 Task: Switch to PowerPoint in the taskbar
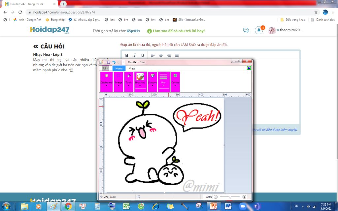click(x=213, y=206)
